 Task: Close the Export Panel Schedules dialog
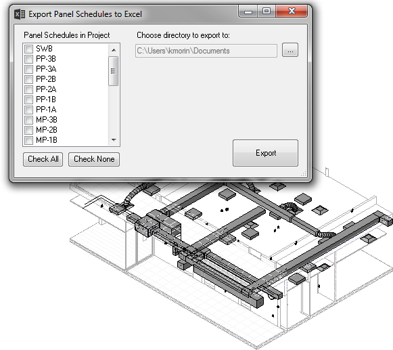(292, 12)
